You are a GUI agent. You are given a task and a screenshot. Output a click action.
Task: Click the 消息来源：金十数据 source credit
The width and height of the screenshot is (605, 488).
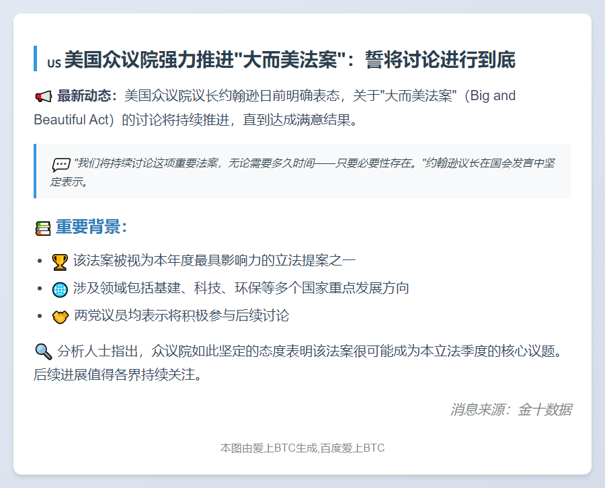click(x=511, y=409)
